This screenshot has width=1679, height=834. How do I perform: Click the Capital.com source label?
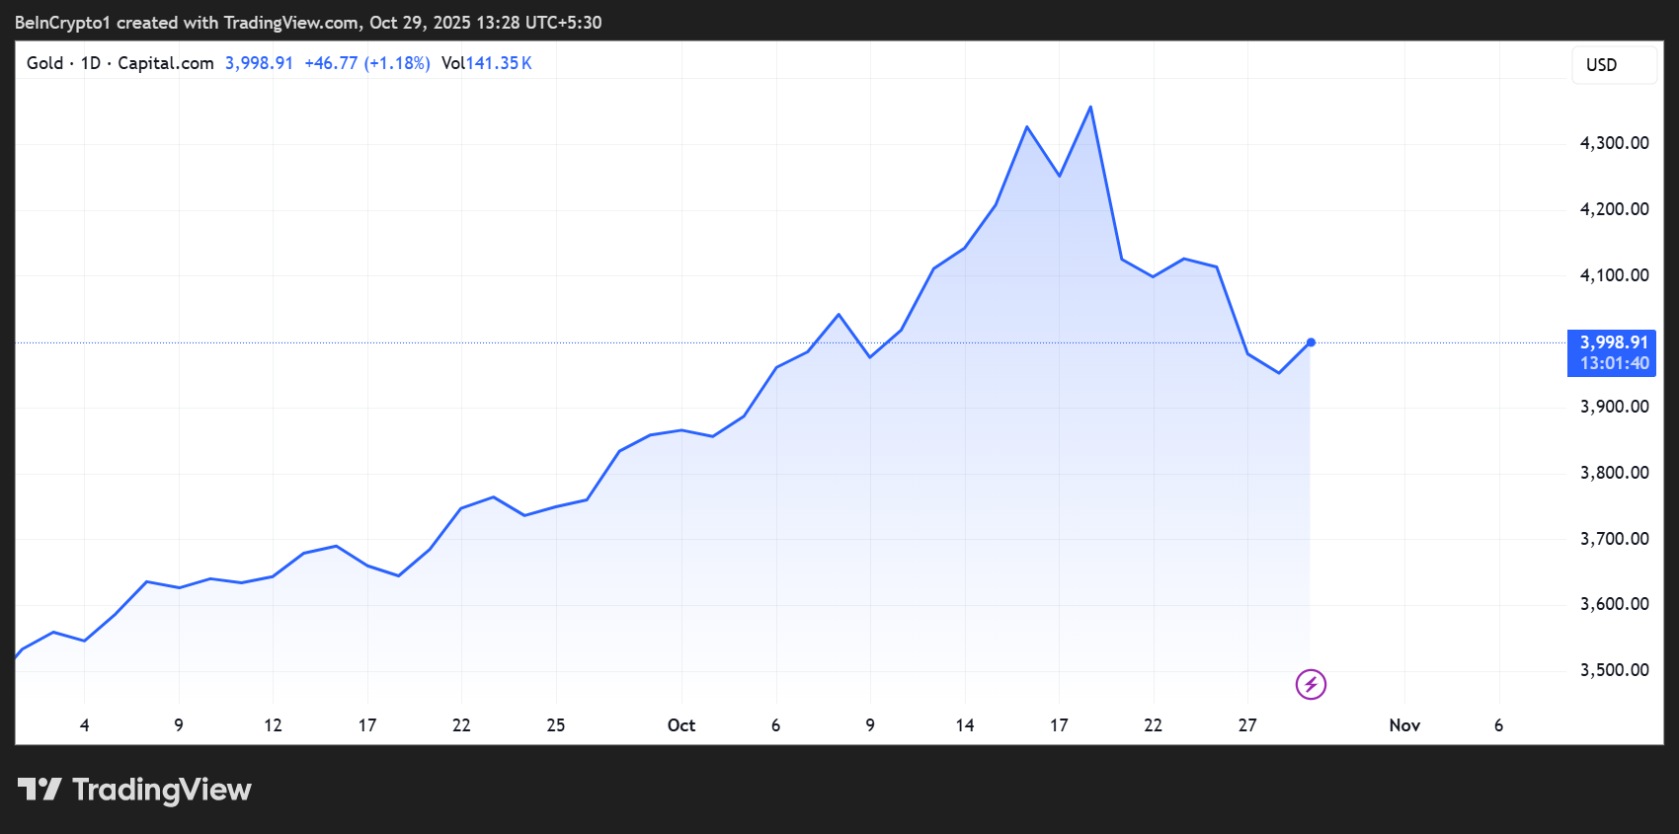(166, 63)
